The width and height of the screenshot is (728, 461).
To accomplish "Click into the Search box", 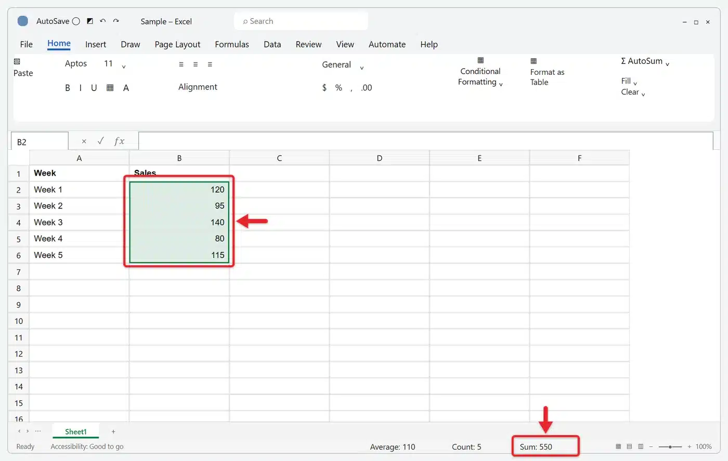I will coord(301,21).
